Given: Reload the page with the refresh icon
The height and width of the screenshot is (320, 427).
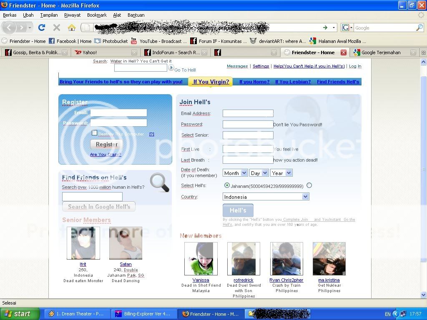Looking at the screenshot, I should tap(42, 27).
